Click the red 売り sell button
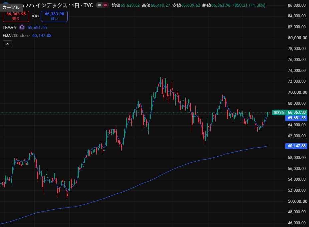The height and width of the screenshot is (227, 309). click(16, 16)
